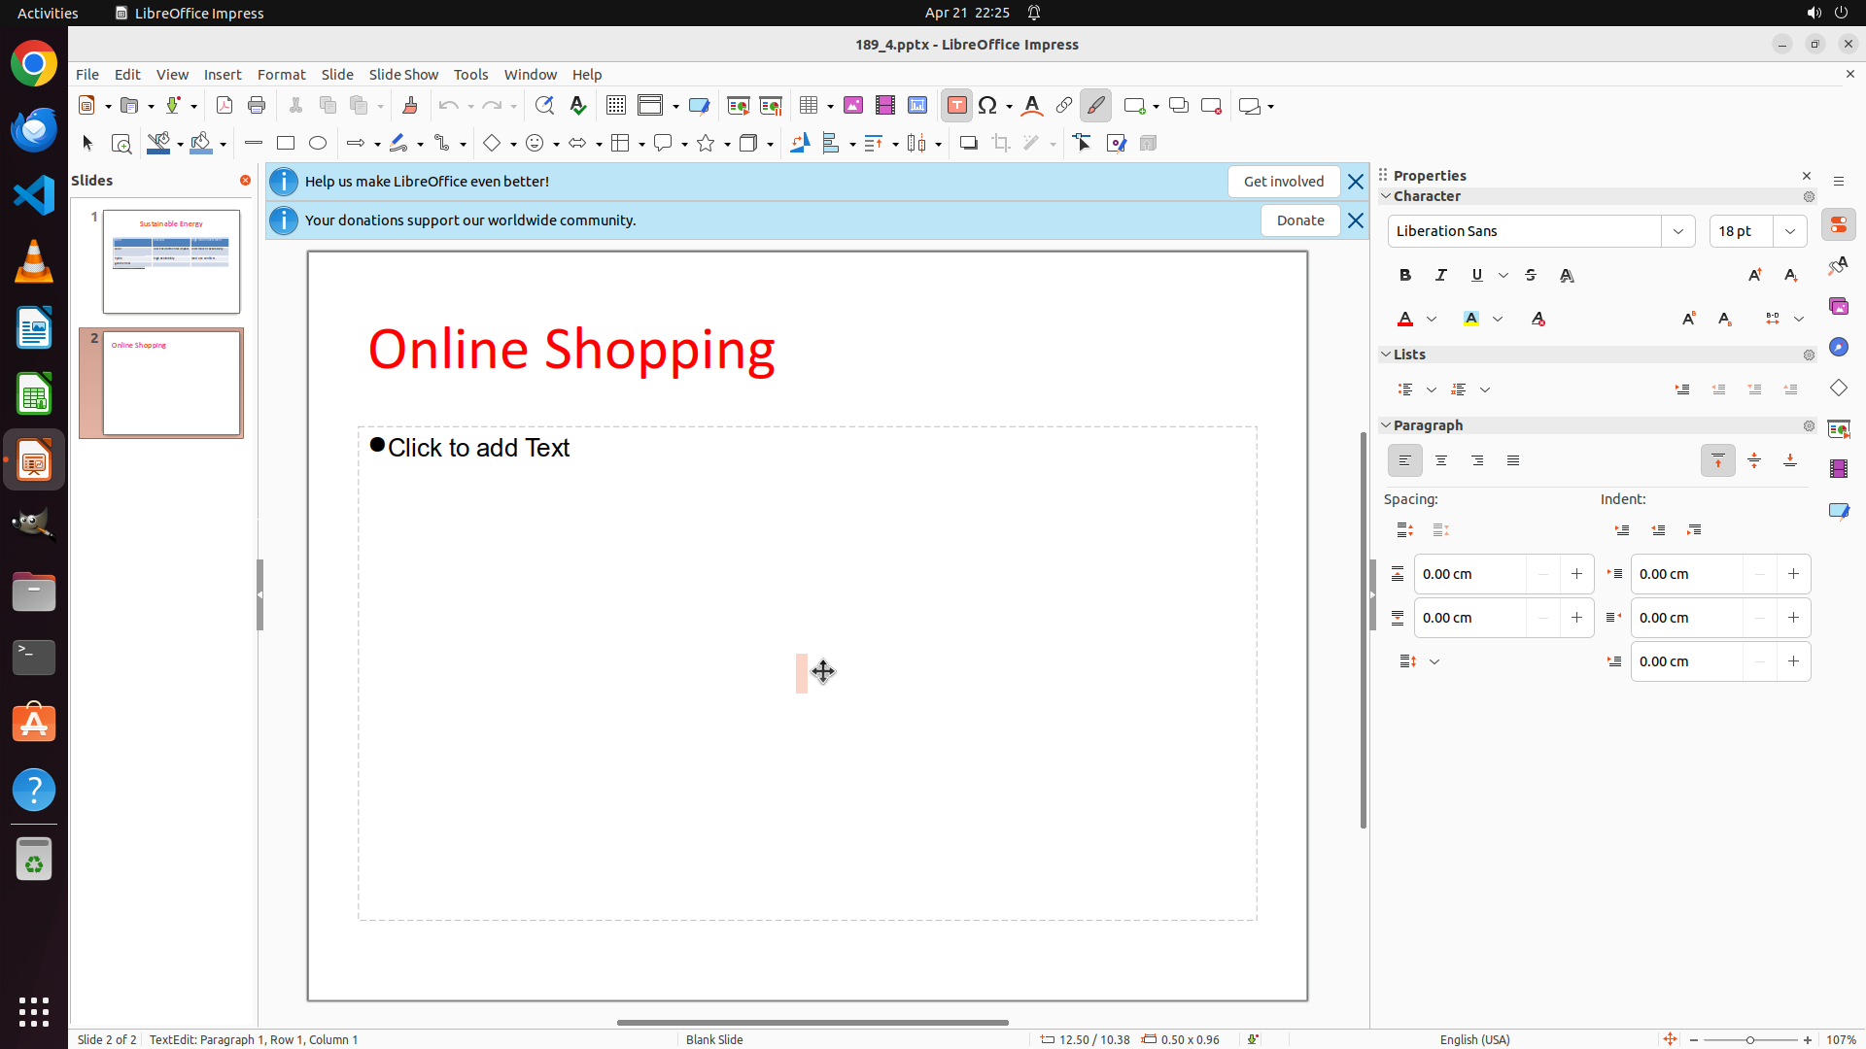The width and height of the screenshot is (1866, 1049).
Task: Open the Format menu
Action: point(281,75)
